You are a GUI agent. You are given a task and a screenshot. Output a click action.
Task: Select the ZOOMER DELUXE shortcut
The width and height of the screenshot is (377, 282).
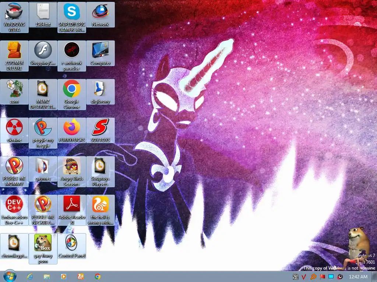[14, 56]
